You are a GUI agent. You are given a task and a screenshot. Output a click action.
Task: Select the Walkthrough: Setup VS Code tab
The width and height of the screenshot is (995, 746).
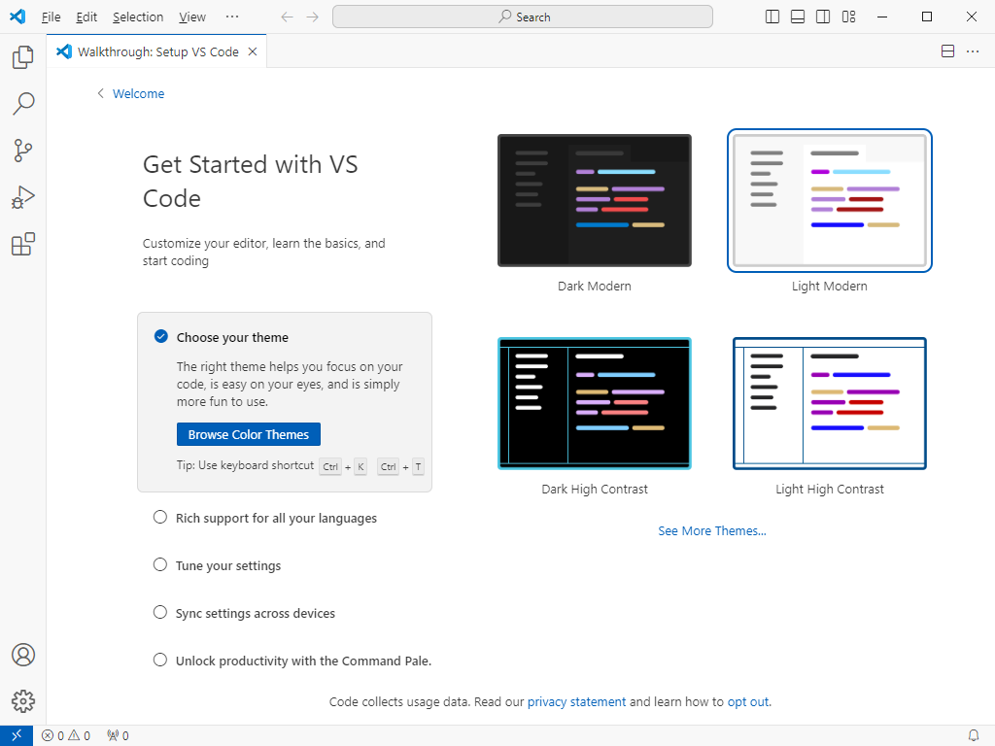pos(157,52)
